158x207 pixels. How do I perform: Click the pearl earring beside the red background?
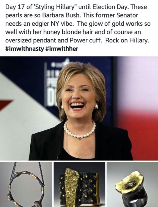tap(97, 106)
